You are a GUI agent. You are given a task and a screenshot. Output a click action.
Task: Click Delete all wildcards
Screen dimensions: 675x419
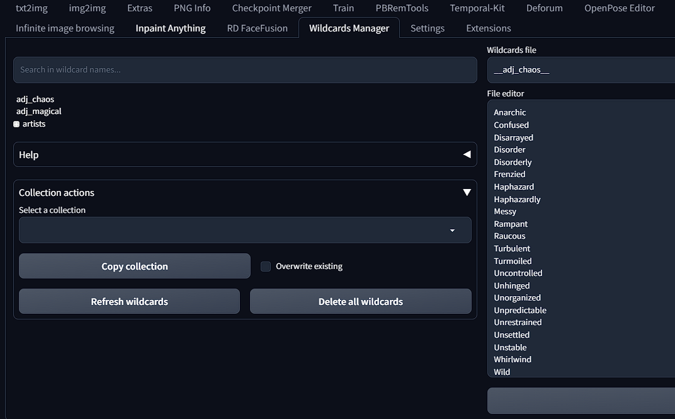coord(360,301)
